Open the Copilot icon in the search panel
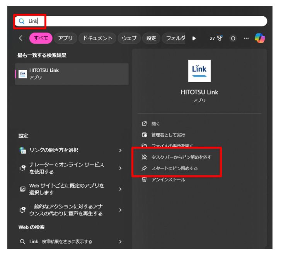This screenshot has width=281, height=256. tap(260, 38)
